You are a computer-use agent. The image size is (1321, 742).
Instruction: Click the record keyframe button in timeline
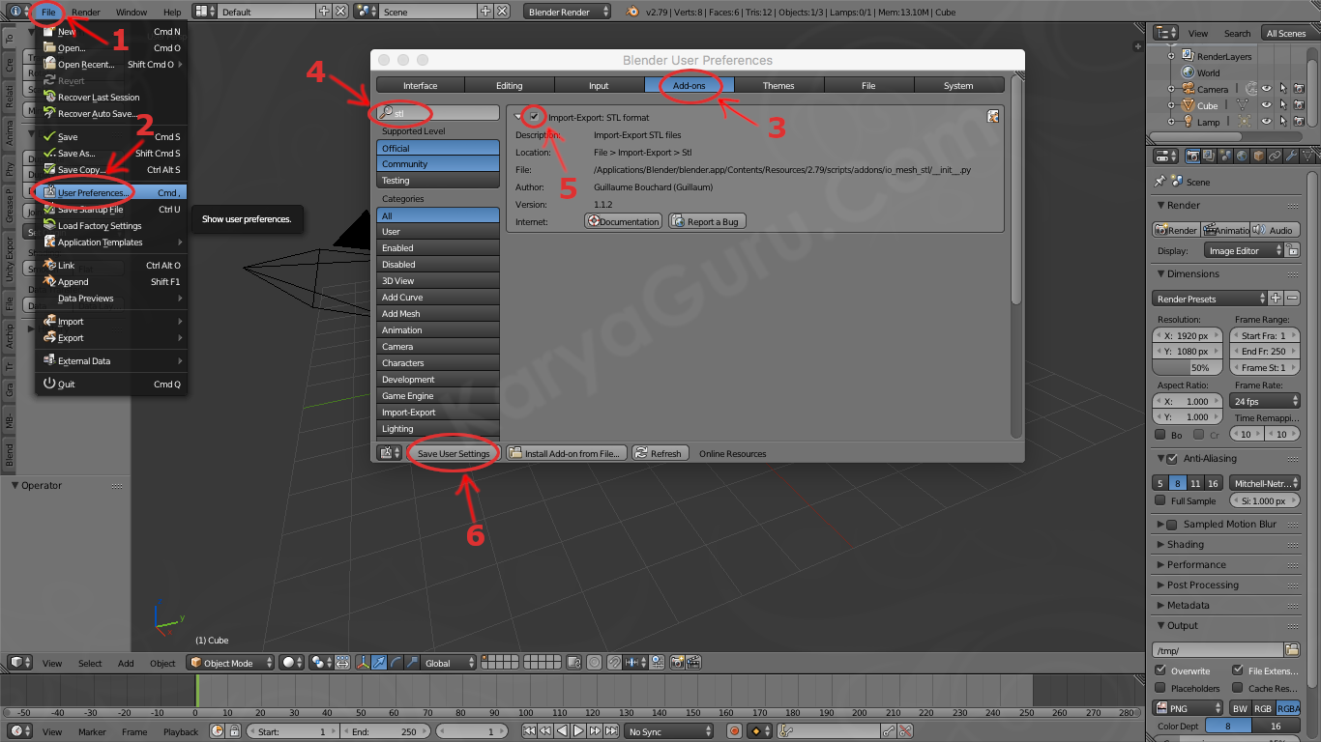click(734, 731)
